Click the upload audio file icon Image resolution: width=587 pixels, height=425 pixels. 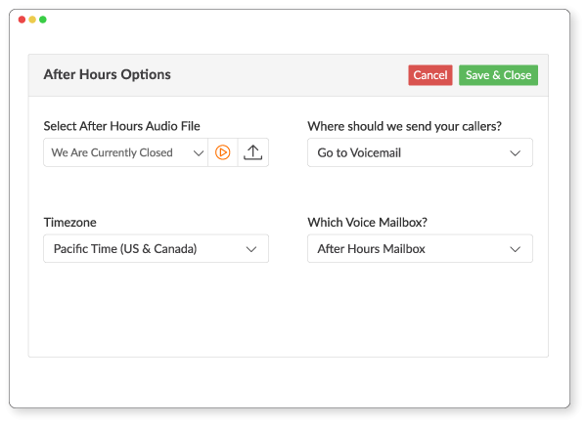click(x=253, y=152)
